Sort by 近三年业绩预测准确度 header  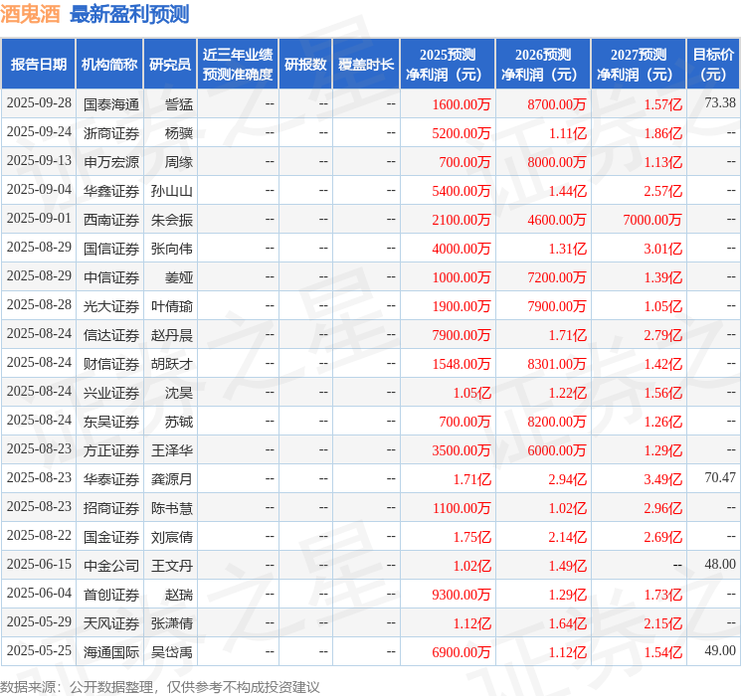(238, 64)
